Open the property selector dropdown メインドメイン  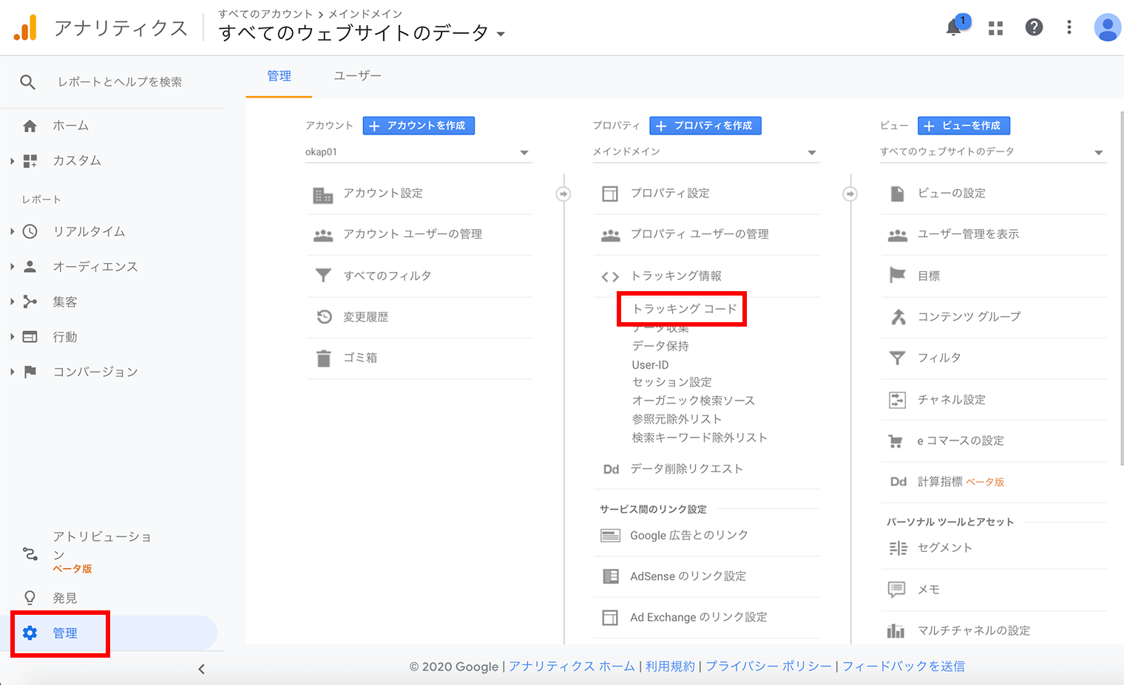705,152
